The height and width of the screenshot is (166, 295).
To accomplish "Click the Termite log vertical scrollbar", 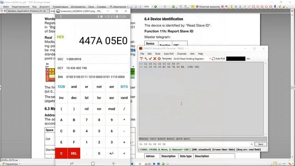I will pos(265,99).
